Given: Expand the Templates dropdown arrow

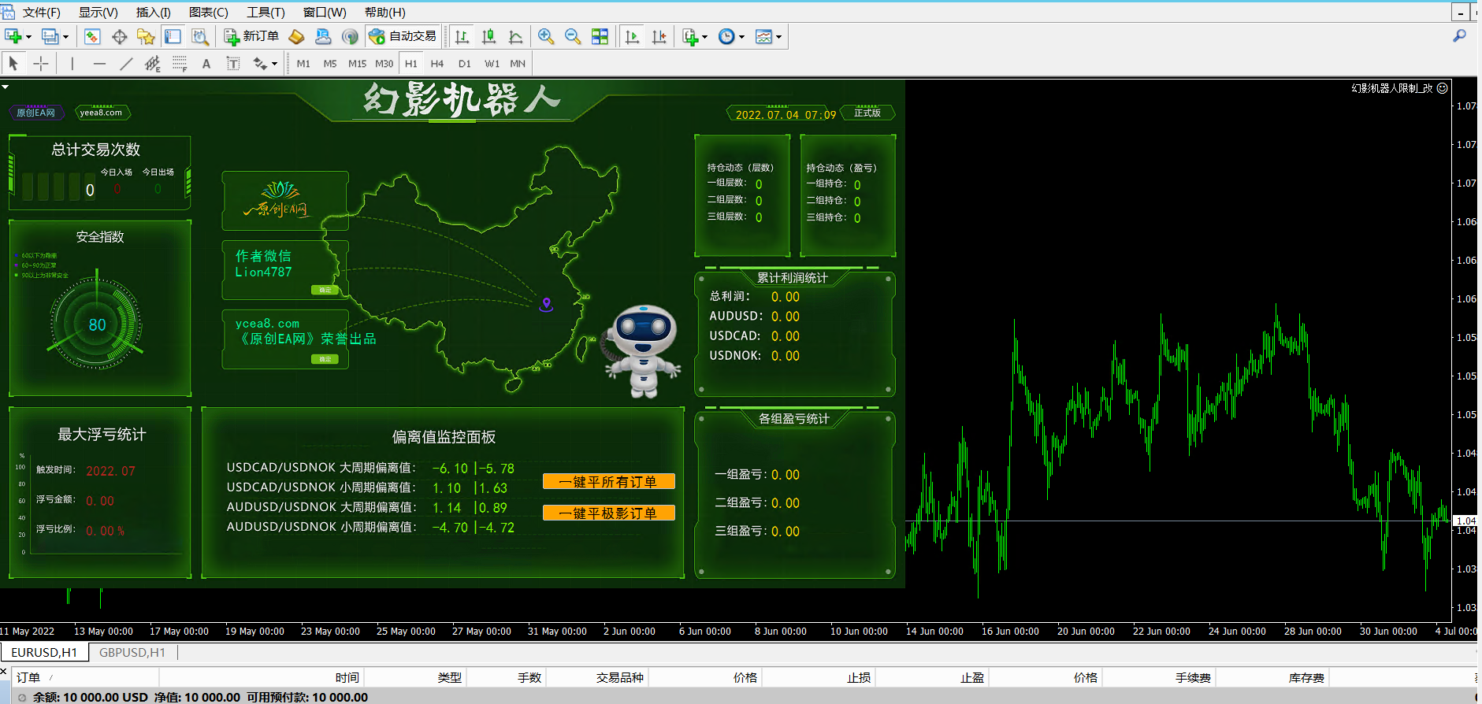Looking at the screenshot, I should click(778, 37).
